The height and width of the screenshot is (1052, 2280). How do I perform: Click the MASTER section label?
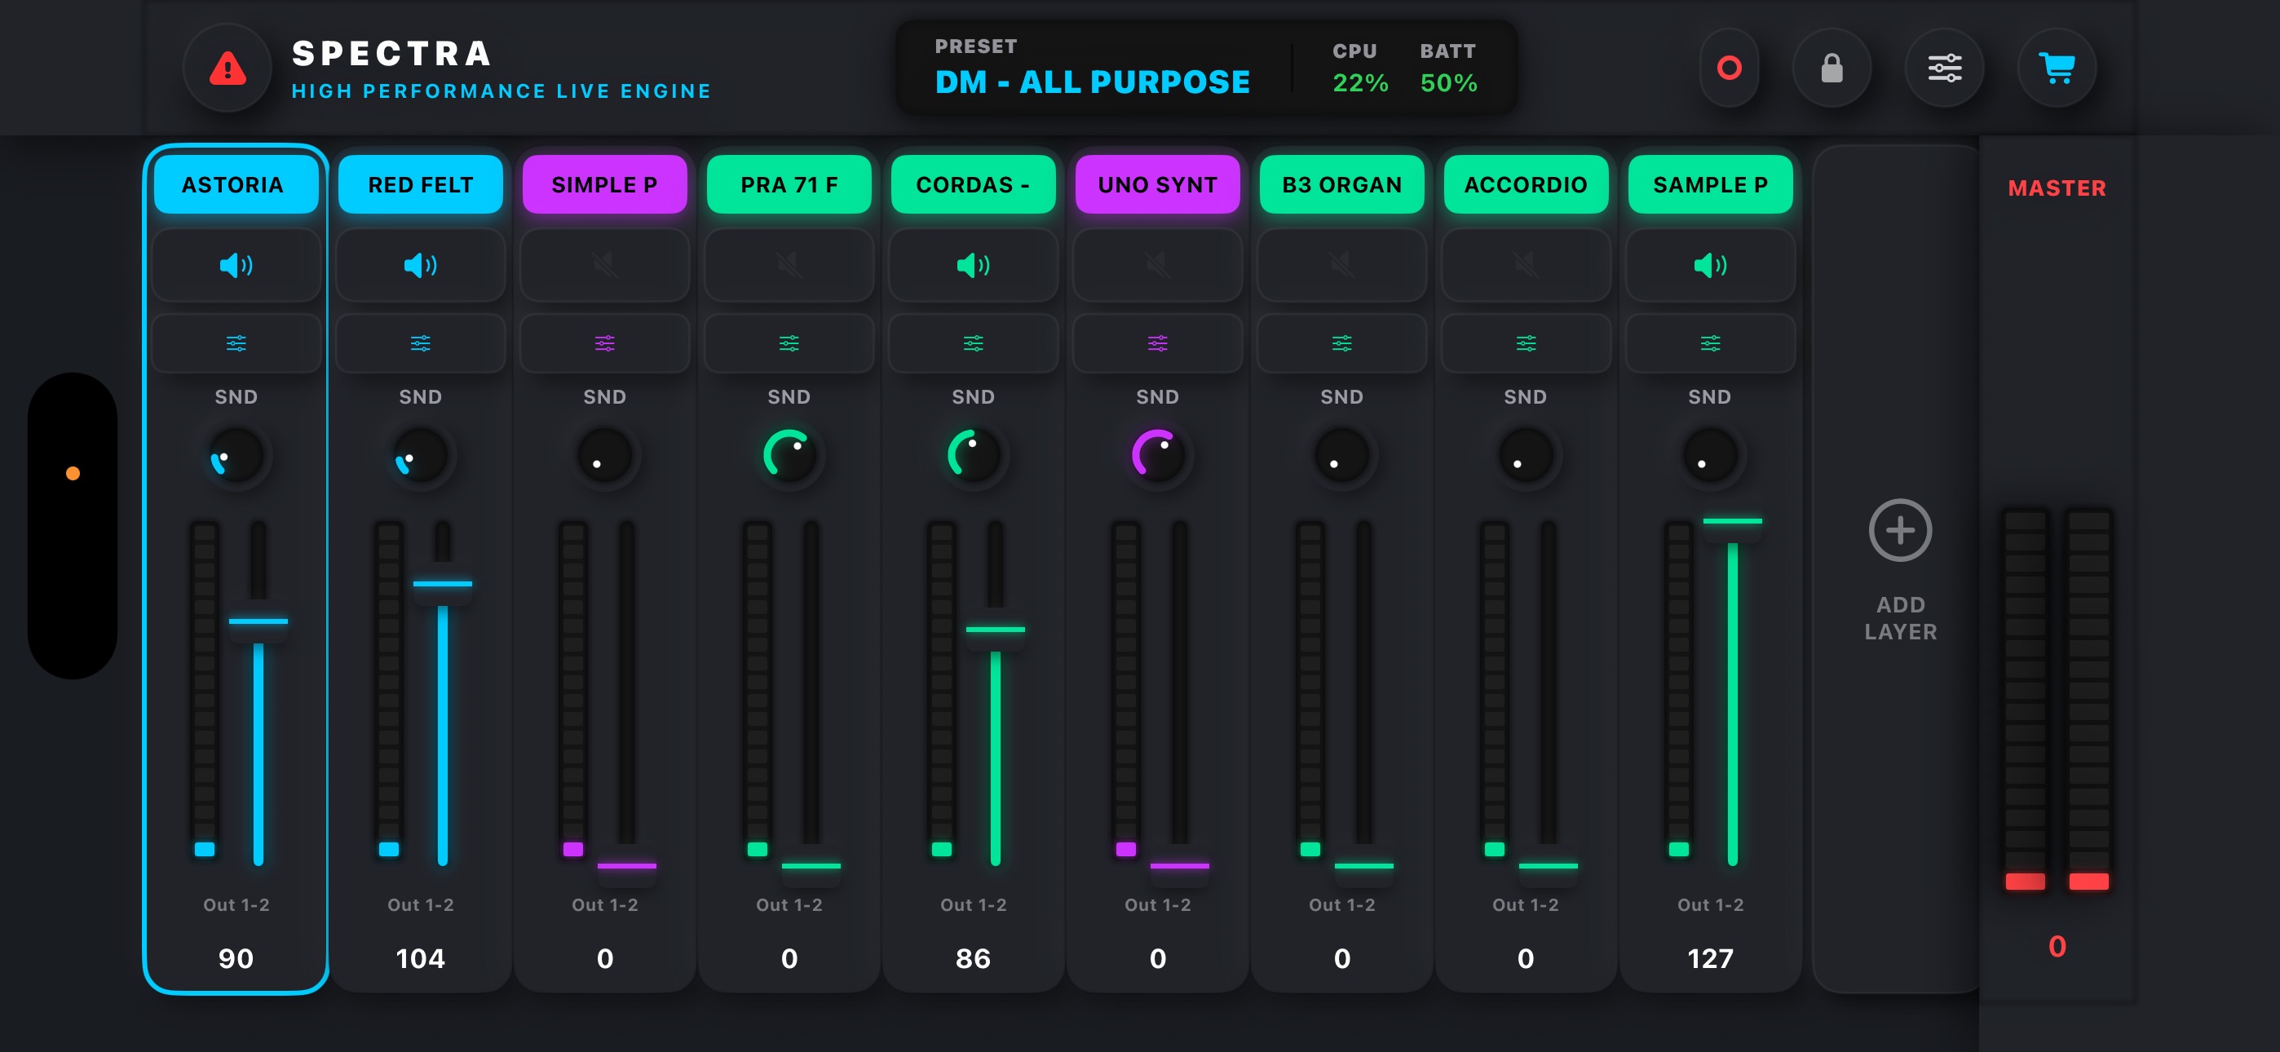2056,188
